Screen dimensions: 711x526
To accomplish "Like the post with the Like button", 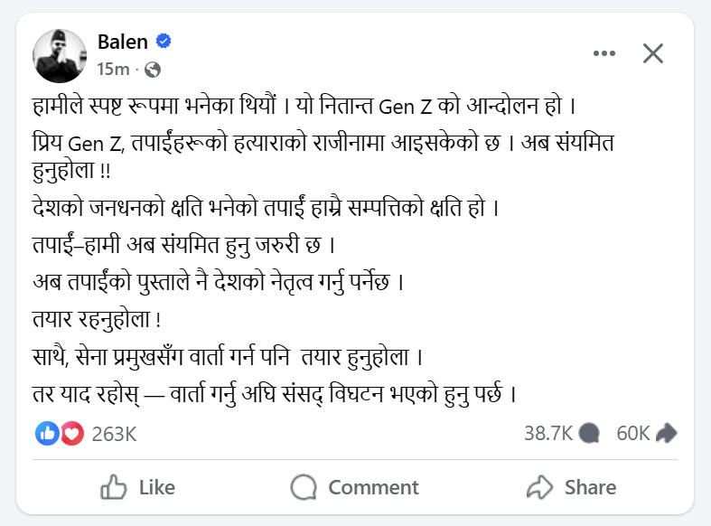I will pos(138,488).
